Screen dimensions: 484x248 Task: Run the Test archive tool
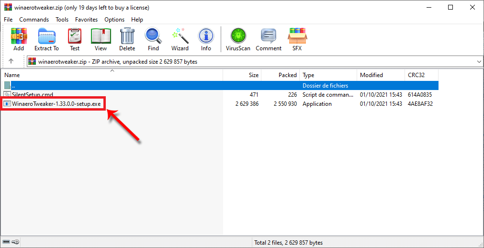pos(74,40)
